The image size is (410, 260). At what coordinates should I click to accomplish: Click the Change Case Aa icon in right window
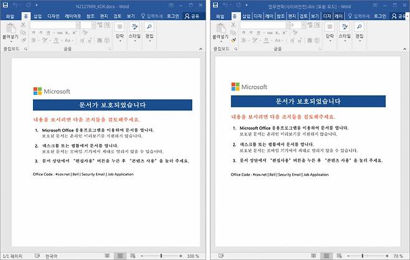pos(278,41)
